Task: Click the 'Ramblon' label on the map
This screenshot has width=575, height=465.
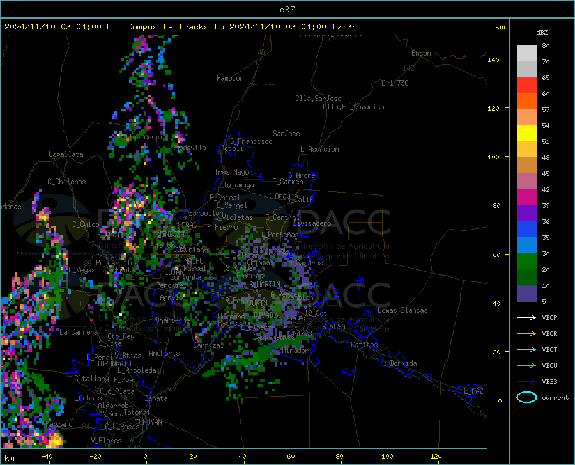Action: (x=230, y=78)
